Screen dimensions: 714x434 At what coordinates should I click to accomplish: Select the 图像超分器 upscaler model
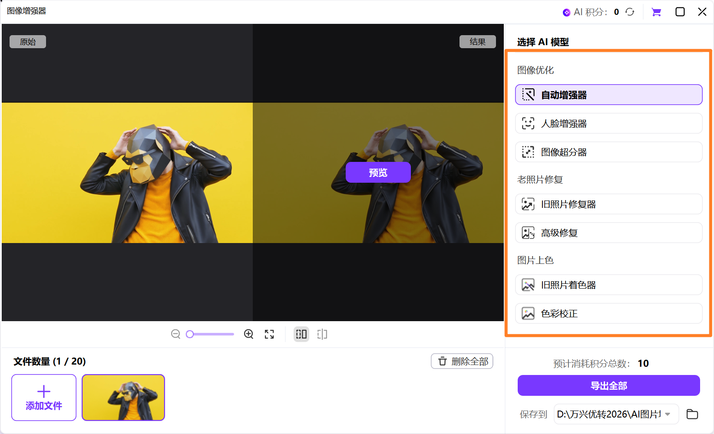[608, 152]
